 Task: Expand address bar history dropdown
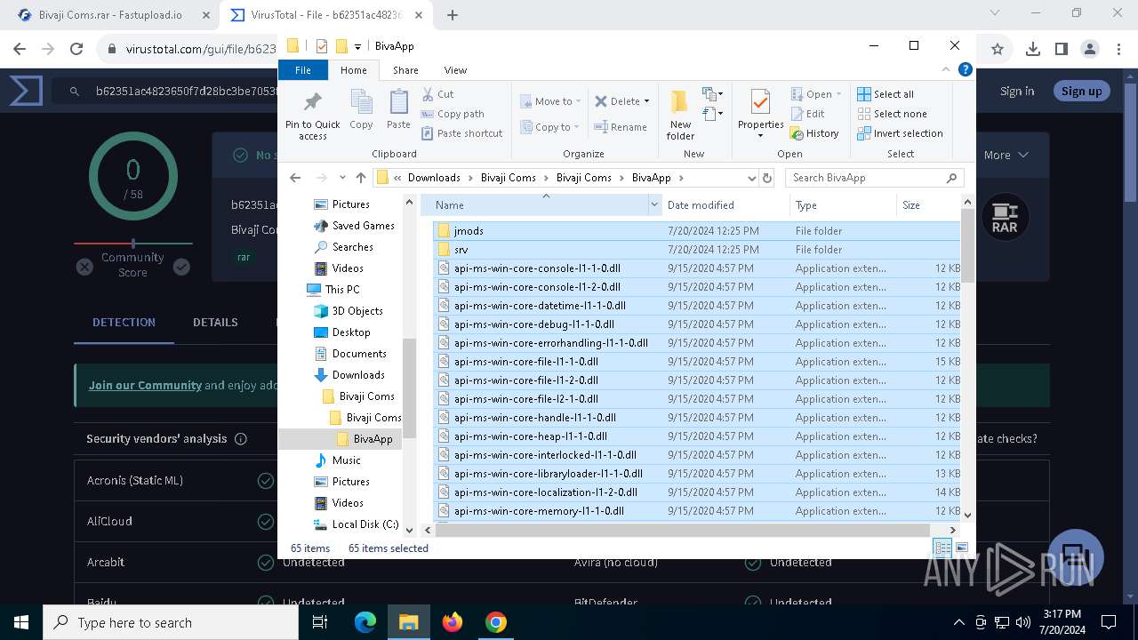pyautogui.click(x=752, y=178)
